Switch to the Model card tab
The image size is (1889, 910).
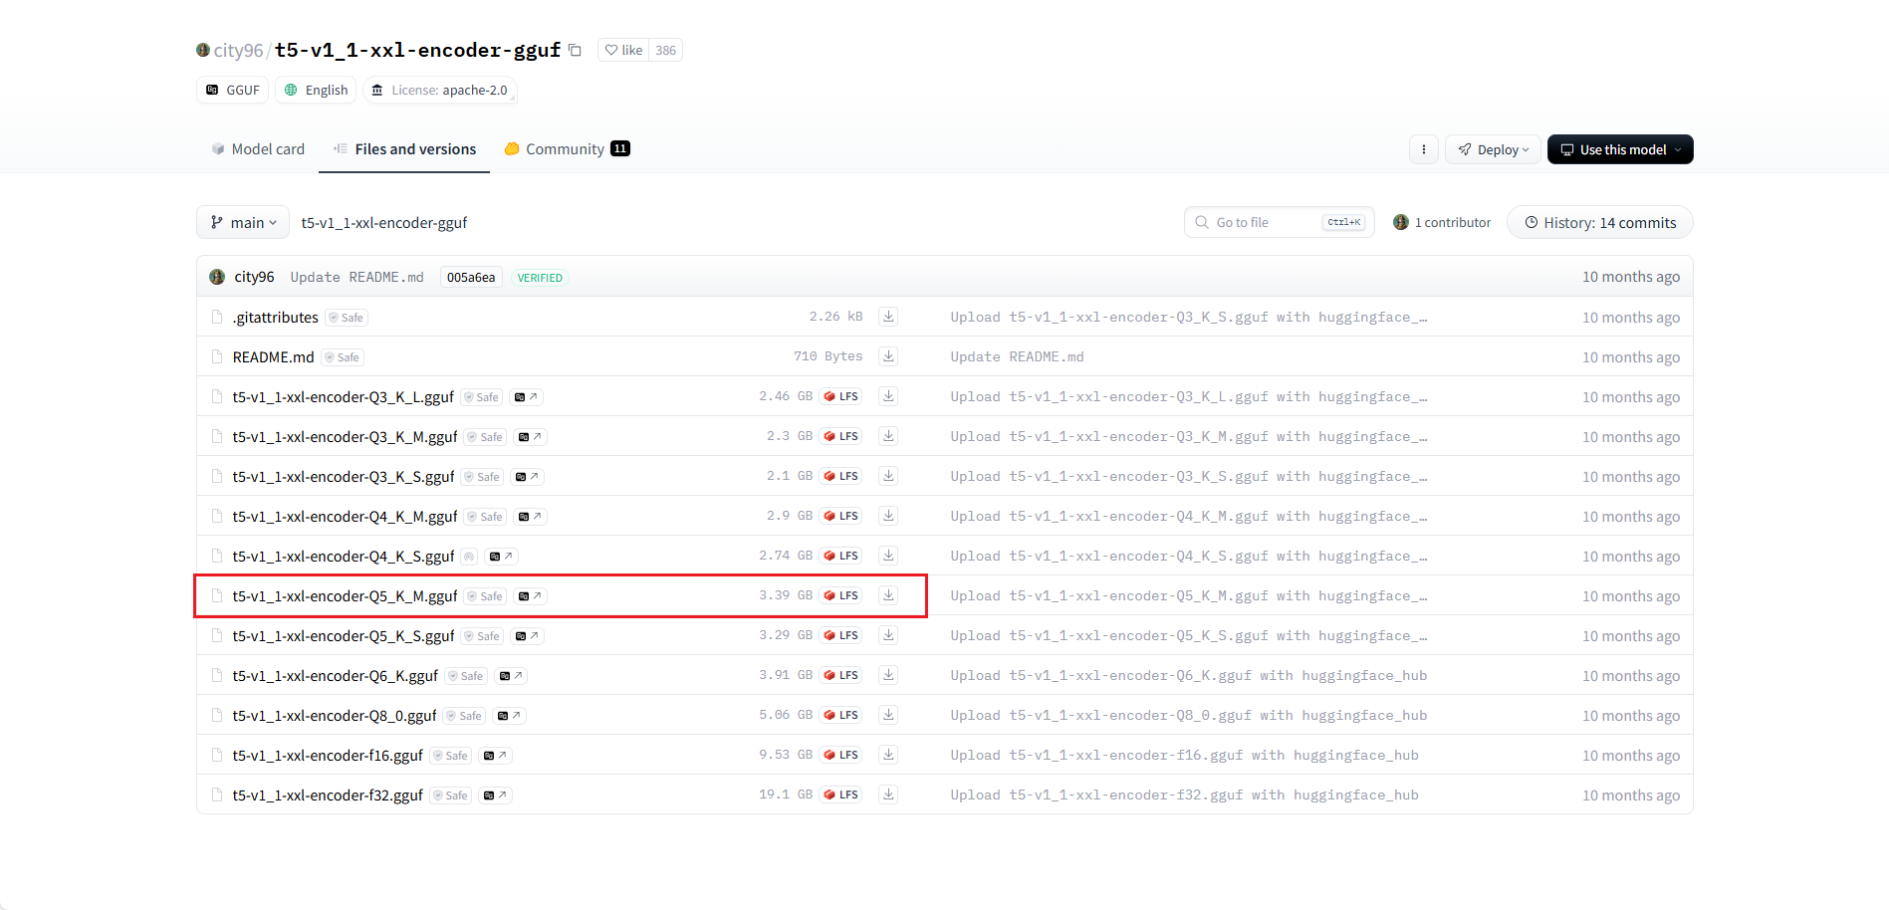(258, 149)
